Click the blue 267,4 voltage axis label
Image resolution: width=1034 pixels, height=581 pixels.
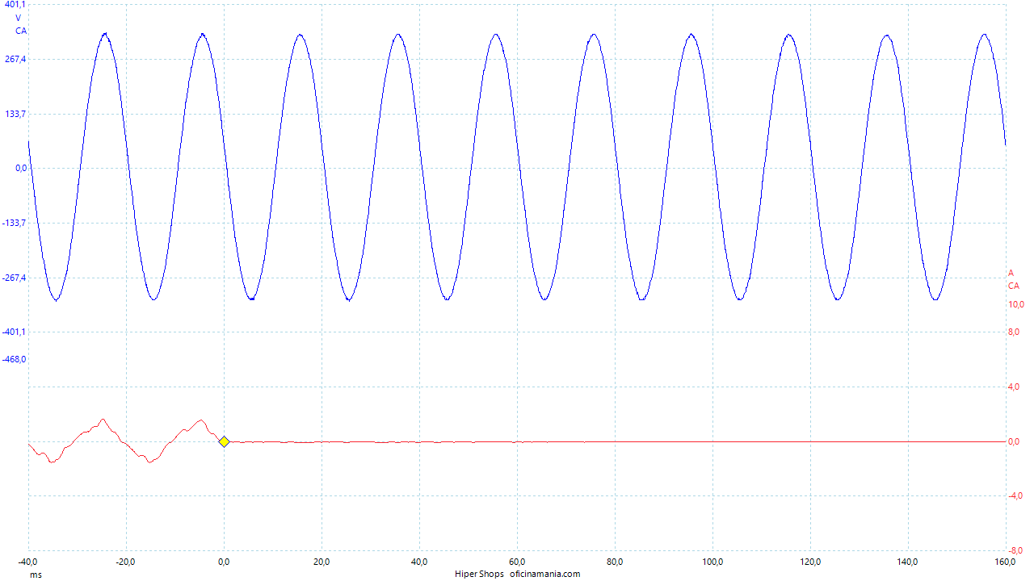pyautogui.click(x=15, y=60)
